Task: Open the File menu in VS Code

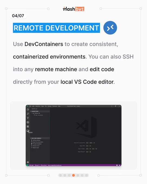Action: click(x=30, y=106)
